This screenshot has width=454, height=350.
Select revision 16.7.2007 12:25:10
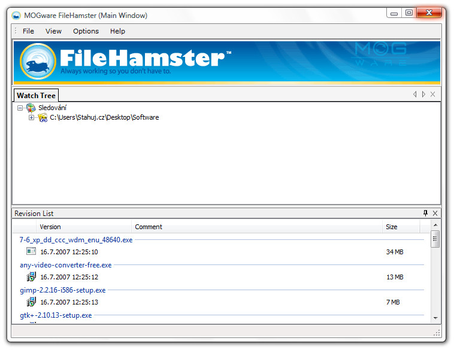(x=69, y=252)
